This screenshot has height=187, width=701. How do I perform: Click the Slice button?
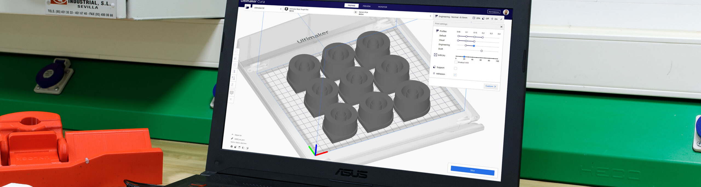click(472, 170)
